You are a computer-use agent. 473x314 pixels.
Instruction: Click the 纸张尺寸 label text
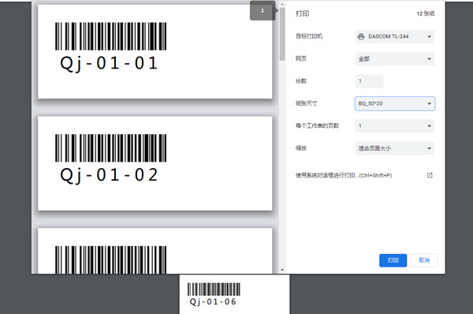point(306,103)
